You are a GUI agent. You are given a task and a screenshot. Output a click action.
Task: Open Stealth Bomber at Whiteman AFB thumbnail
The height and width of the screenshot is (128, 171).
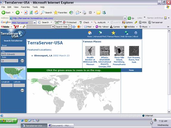click(x=90, y=51)
